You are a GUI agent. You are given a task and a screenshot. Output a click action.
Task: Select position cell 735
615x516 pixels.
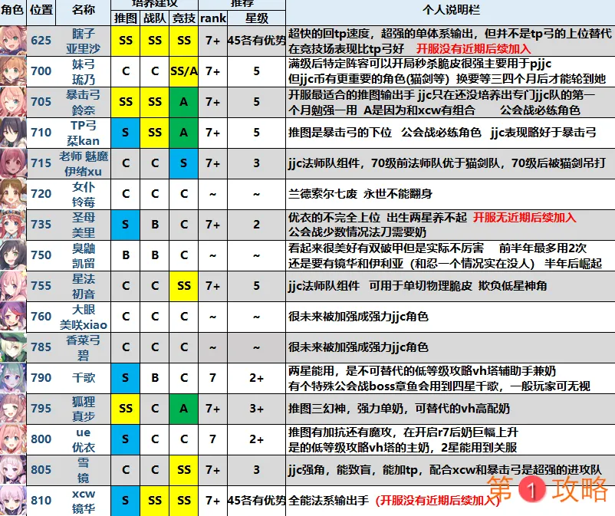tap(41, 225)
